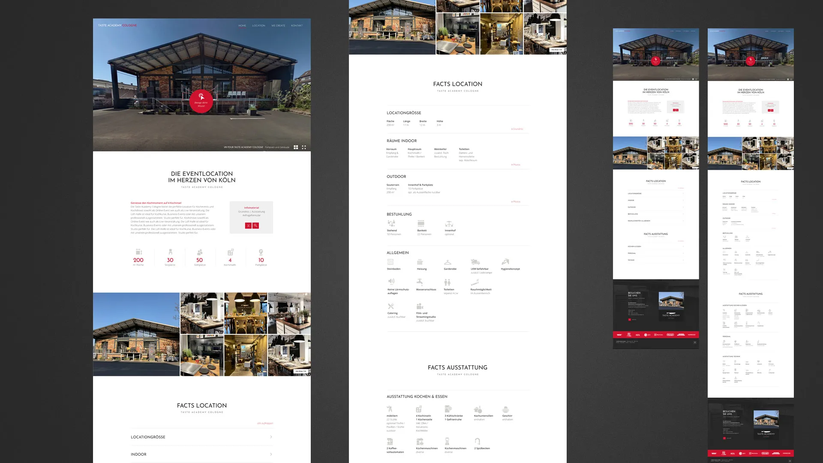Click the Film- und Streamingstudio icon
The height and width of the screenshot is (463, 823).
point(420,306)
